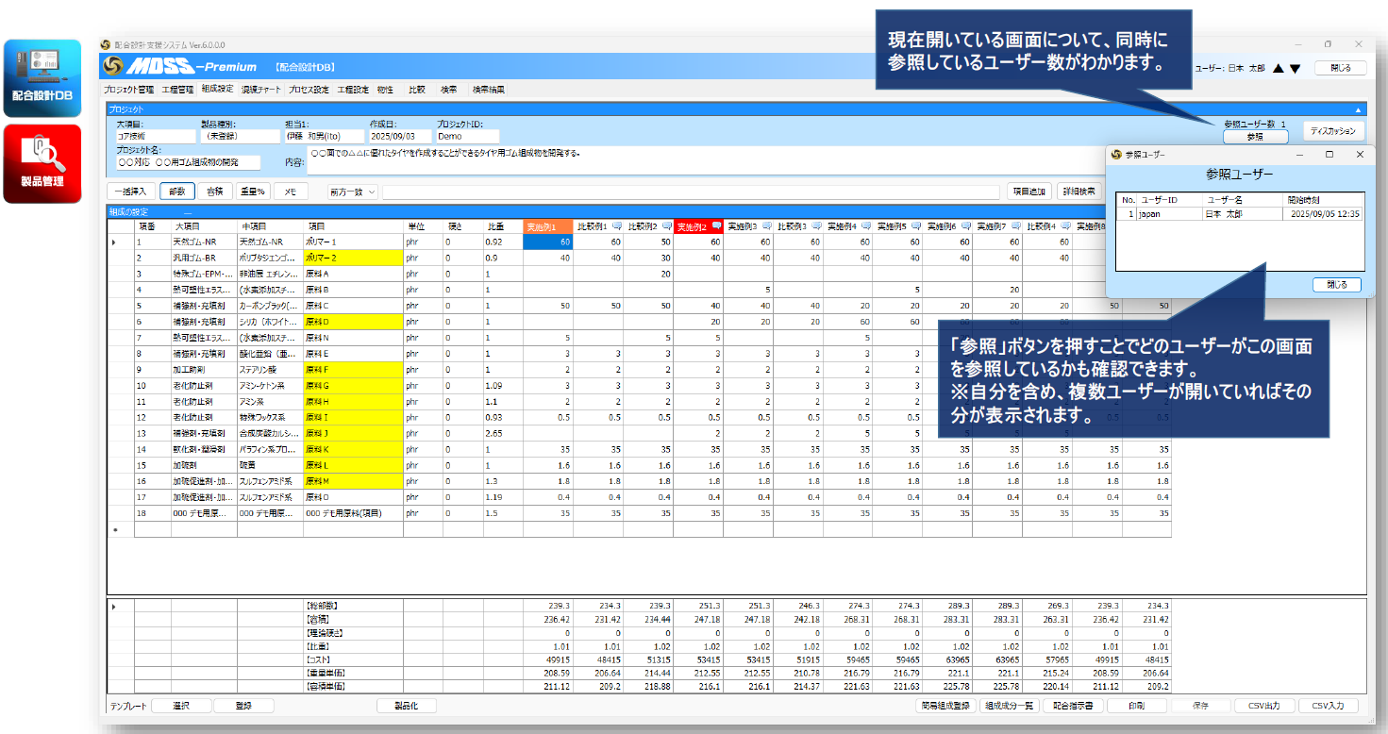Click the ディスカッション button
The image size is (1388, 734).
tap(1333, 131)
